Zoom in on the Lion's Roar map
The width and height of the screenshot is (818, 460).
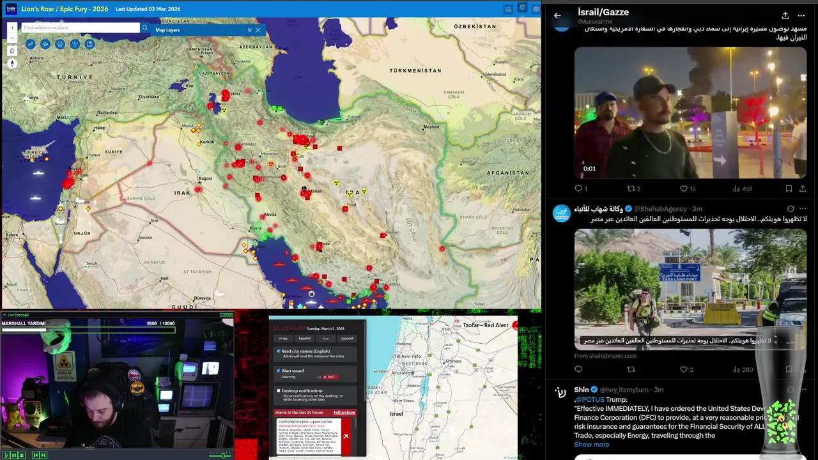(x=12, y=27)
